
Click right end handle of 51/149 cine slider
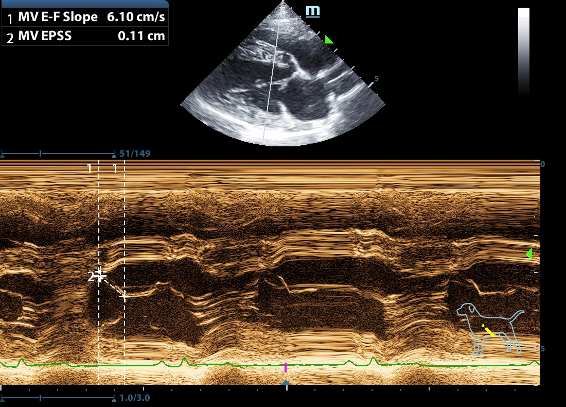[x=114, y=154]
